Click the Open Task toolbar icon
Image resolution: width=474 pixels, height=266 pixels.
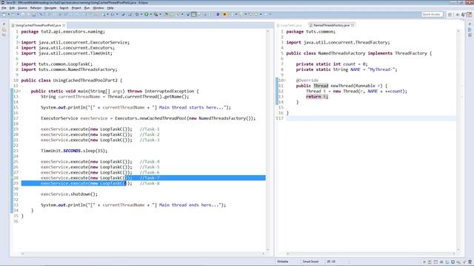pyautogui.click(x=172, y=15)
